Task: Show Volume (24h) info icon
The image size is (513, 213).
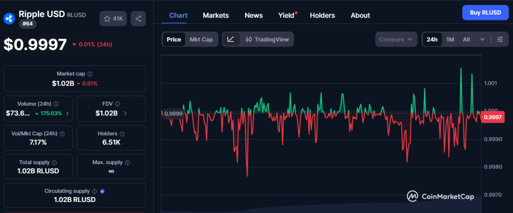Action: point(56,104)
